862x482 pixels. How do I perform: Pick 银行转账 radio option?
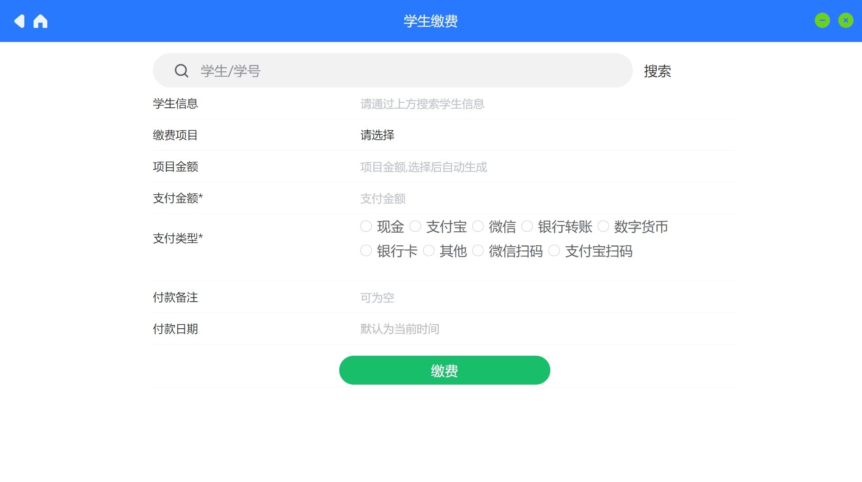pos(527,226)
